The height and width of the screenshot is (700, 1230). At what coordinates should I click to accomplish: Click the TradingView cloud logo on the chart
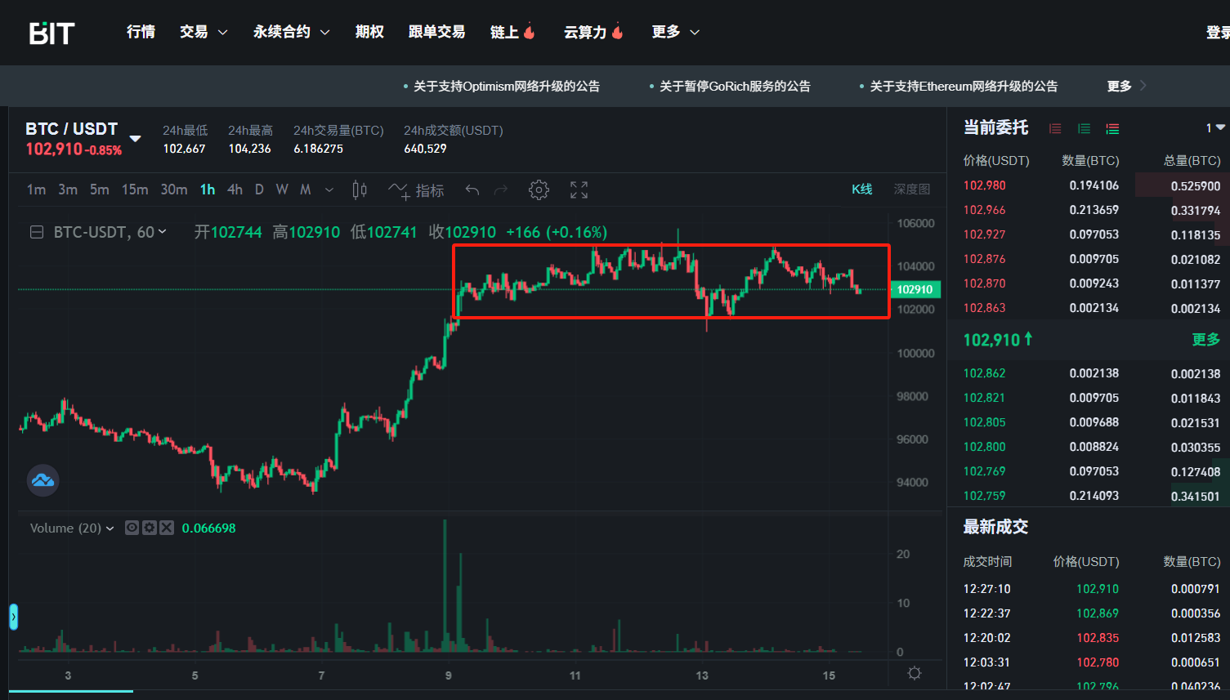[42, 480]
